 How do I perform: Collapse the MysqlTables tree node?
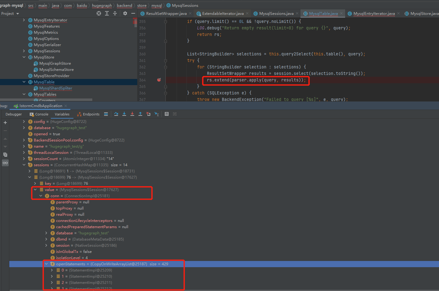pyautogui.click(x=24, y=94)
